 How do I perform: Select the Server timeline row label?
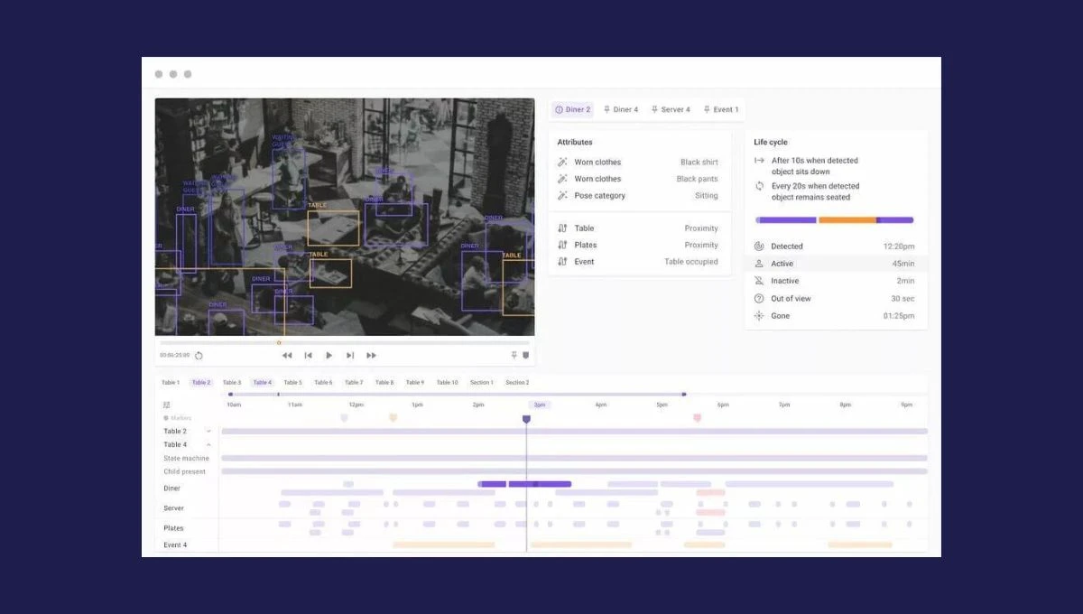point(173,508)
